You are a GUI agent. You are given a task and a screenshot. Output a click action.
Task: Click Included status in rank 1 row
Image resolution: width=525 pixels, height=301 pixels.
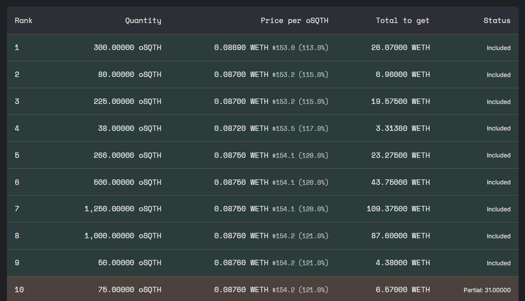pyautogui.click(x=498, y=48)
